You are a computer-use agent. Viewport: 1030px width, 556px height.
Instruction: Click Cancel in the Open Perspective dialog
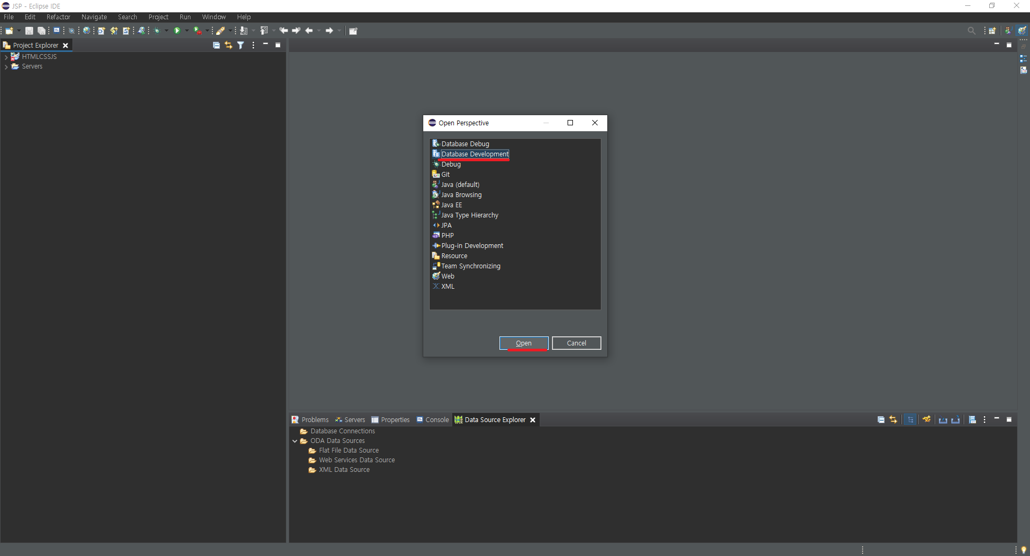tap(577, 343)
